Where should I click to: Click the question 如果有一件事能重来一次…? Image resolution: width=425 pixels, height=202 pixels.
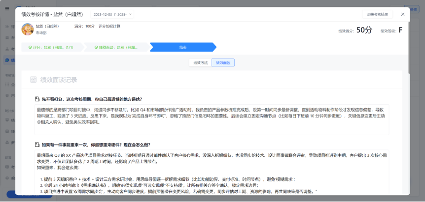coord(96,145)
